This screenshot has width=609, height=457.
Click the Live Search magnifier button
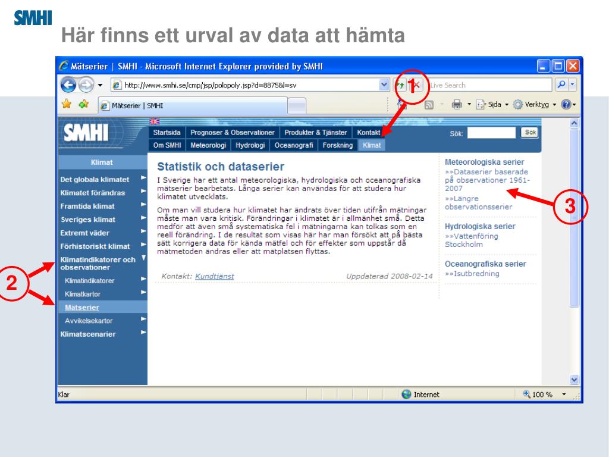click(x=561, y=84)
